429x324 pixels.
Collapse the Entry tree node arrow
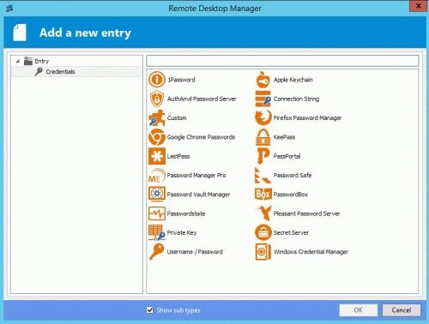(x=18, y=61)
